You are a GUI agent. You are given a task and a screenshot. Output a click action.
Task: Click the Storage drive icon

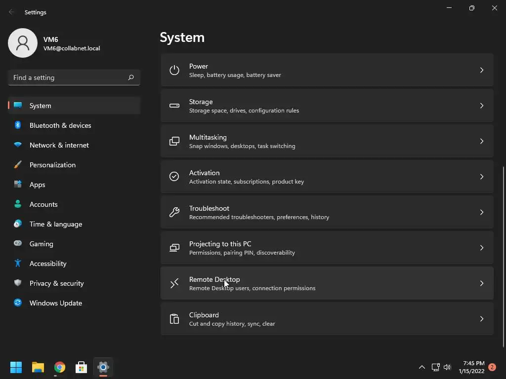coord(174,106)
